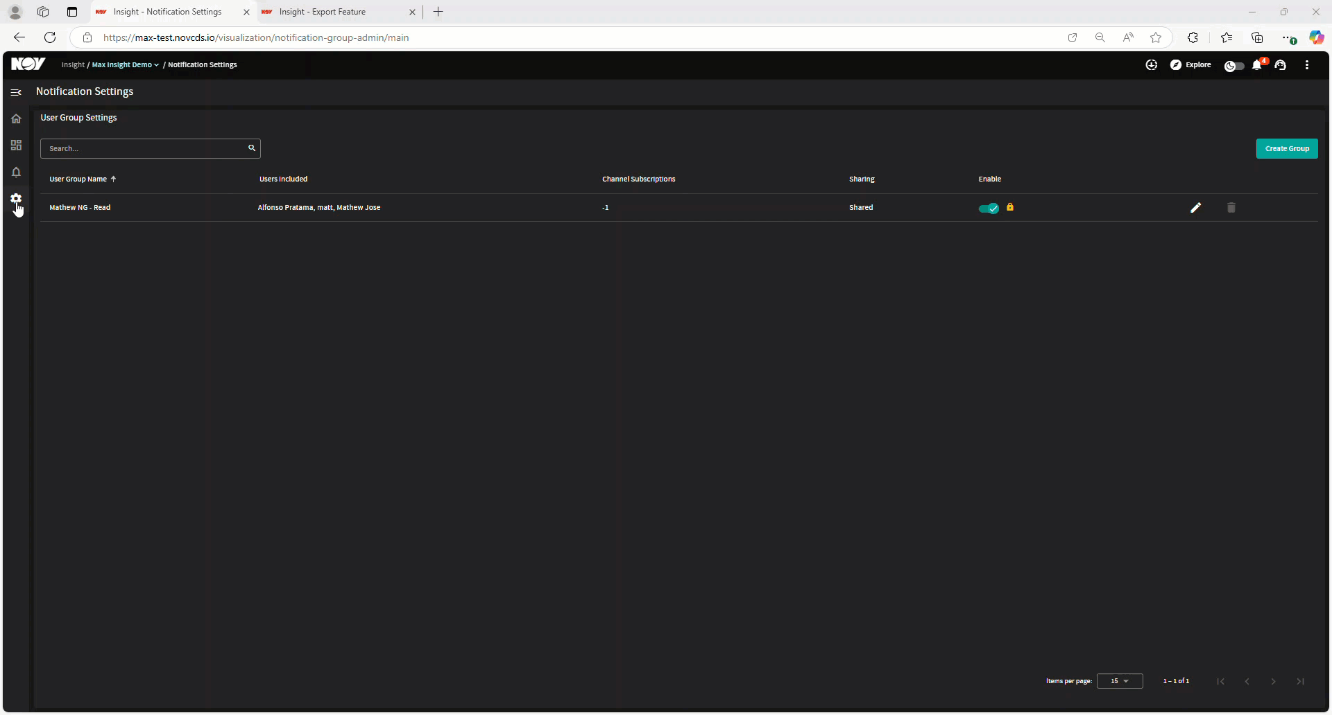The image size is (1332, 715).
Task: Open the download status icon in header
Action: click(1152, 64)
